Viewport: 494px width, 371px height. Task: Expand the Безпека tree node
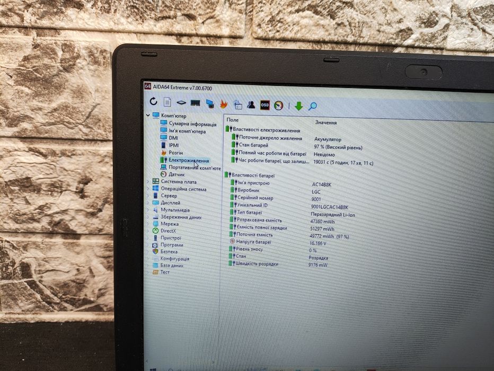(148, 251)
